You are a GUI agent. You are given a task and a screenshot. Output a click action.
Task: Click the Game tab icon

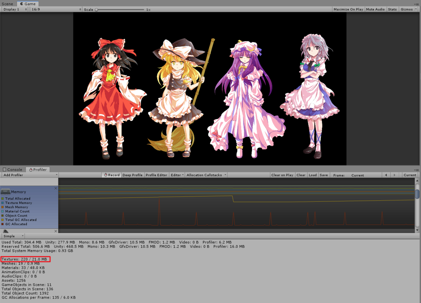tap(21, 4)
